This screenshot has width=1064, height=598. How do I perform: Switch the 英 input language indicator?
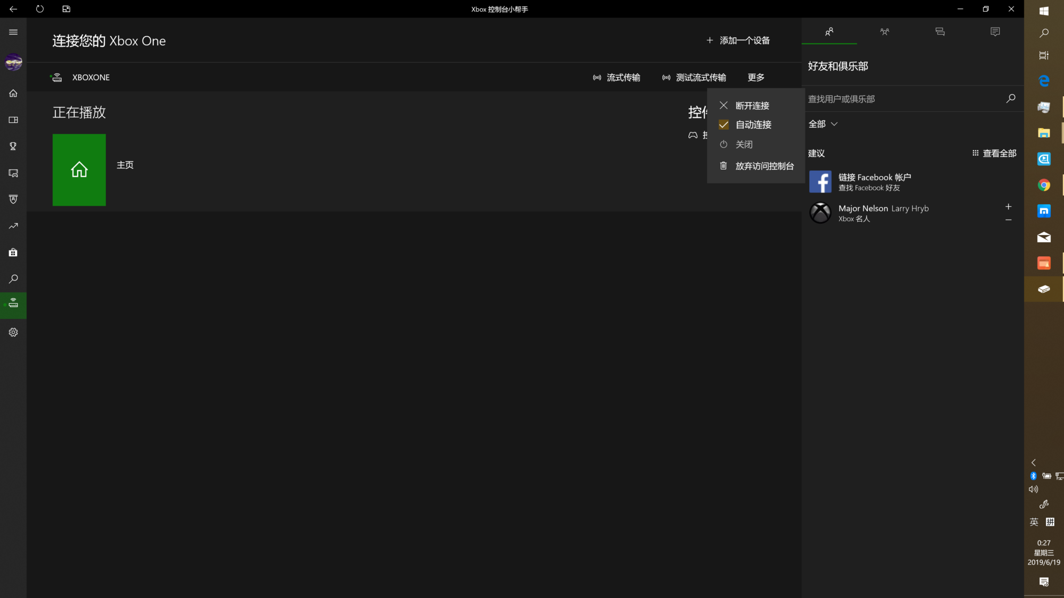(1034, 522)
